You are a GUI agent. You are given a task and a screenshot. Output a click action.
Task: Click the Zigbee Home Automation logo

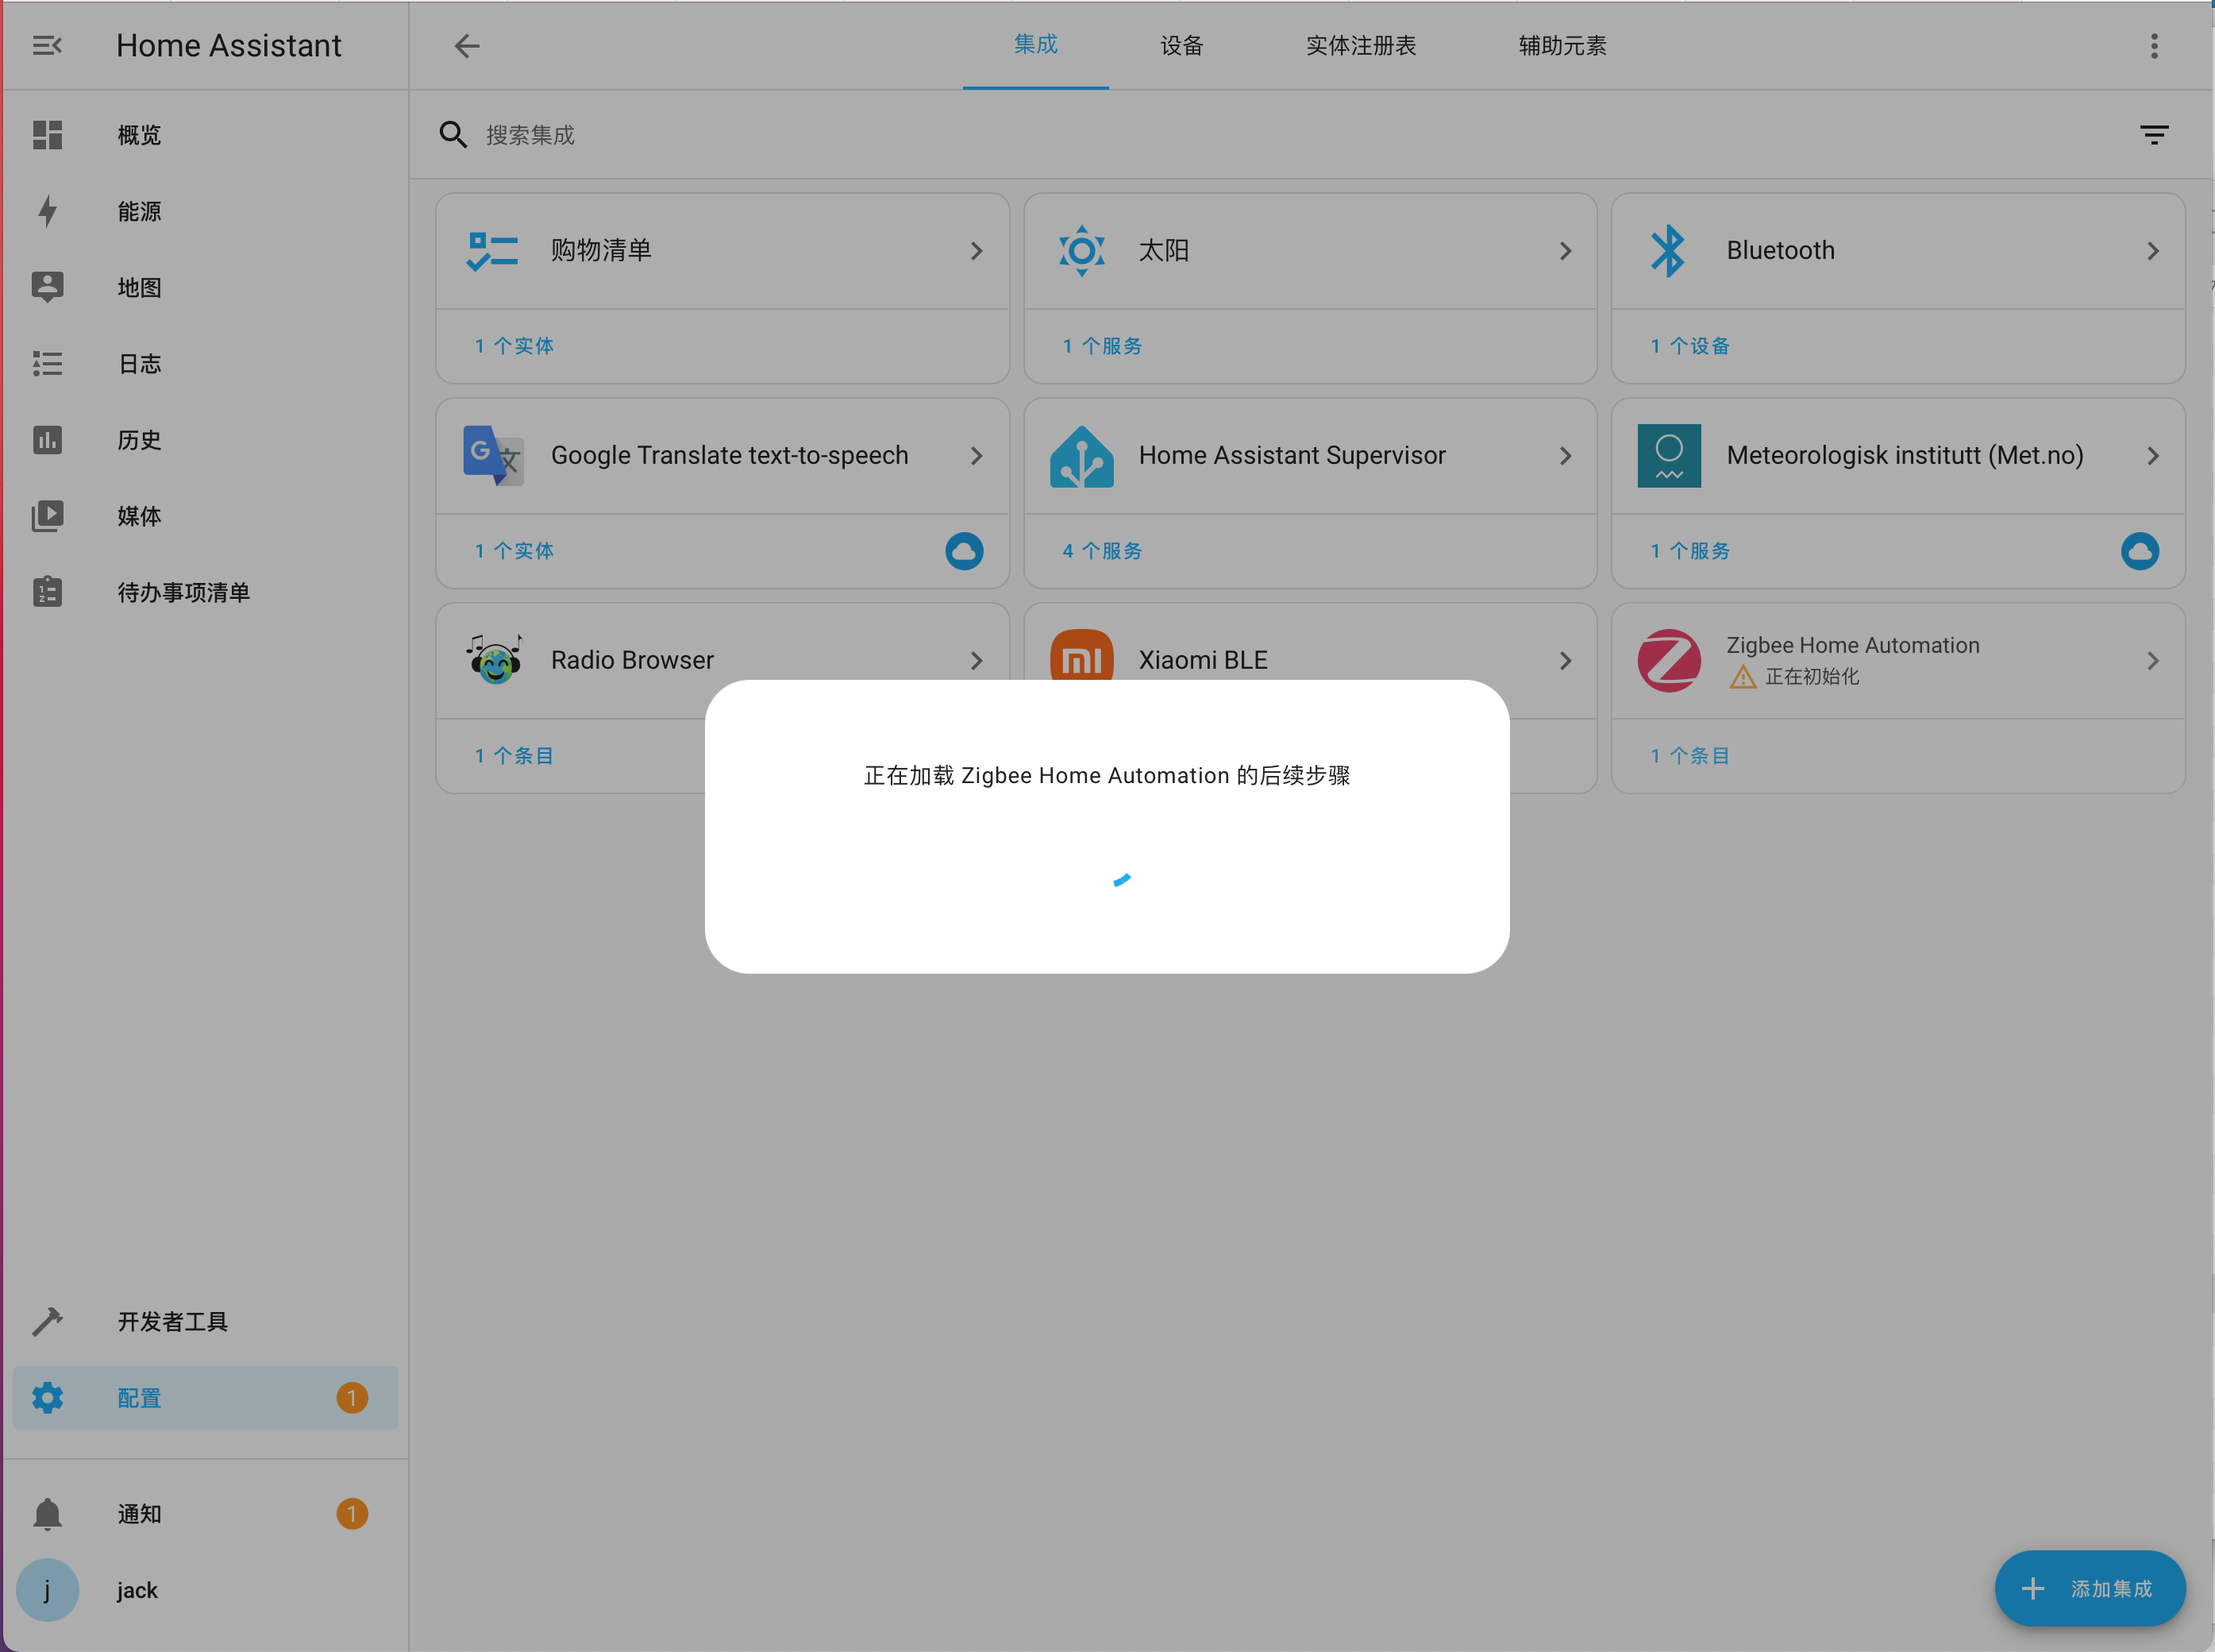[1668, 660]
